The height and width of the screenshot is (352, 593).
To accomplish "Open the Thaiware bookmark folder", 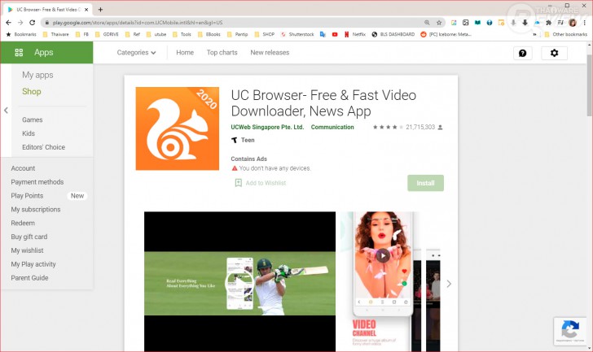I will 55,34.
